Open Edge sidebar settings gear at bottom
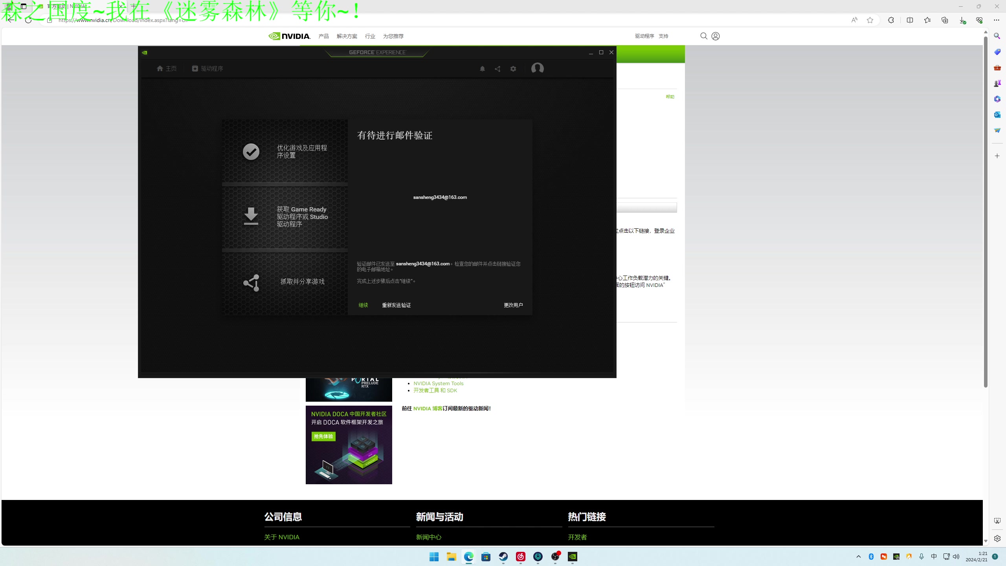 (x=997, y=538)
